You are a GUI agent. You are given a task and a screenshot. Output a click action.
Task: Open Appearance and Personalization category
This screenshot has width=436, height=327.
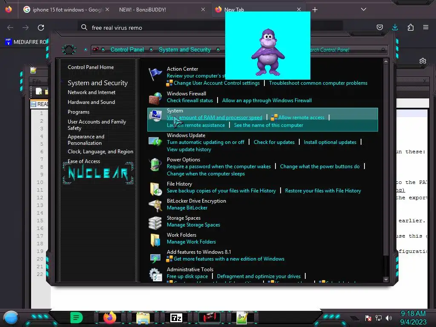[x=86, y=140]
